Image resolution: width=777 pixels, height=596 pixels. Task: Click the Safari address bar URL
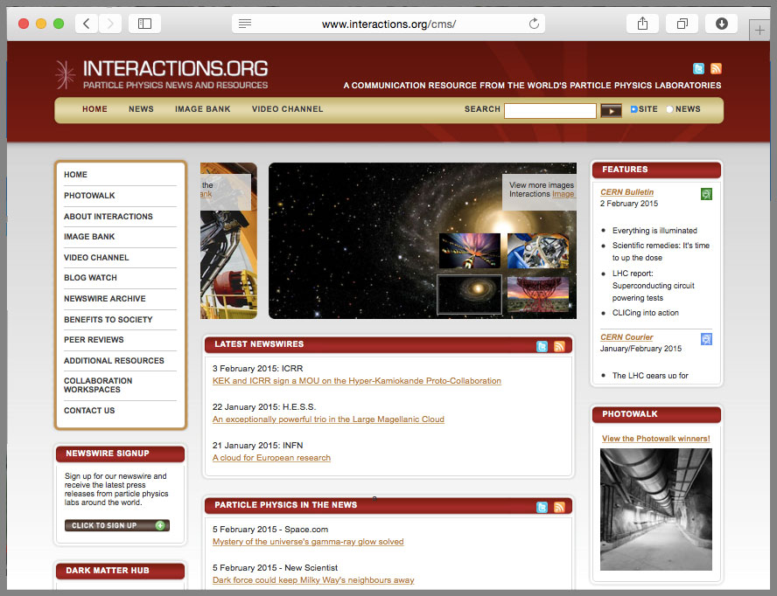388,24
